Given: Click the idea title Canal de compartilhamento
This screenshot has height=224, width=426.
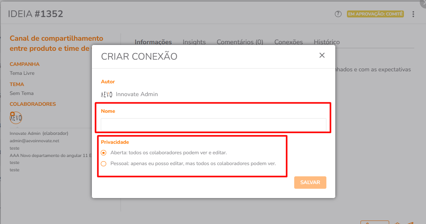Looking at the screenshot, I should pos(56,43).
